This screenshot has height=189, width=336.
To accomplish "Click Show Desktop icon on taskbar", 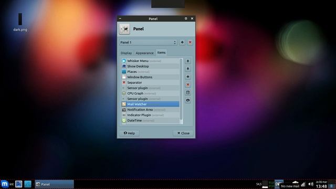I will point(19,184).
